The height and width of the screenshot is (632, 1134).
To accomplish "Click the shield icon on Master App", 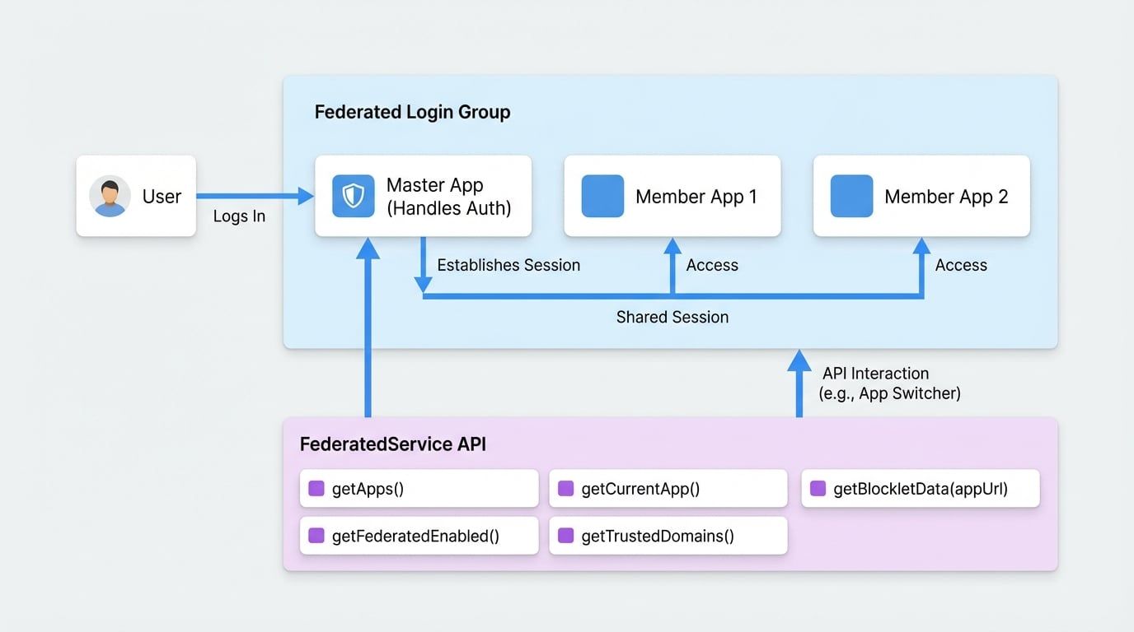I will click(352, 196).
